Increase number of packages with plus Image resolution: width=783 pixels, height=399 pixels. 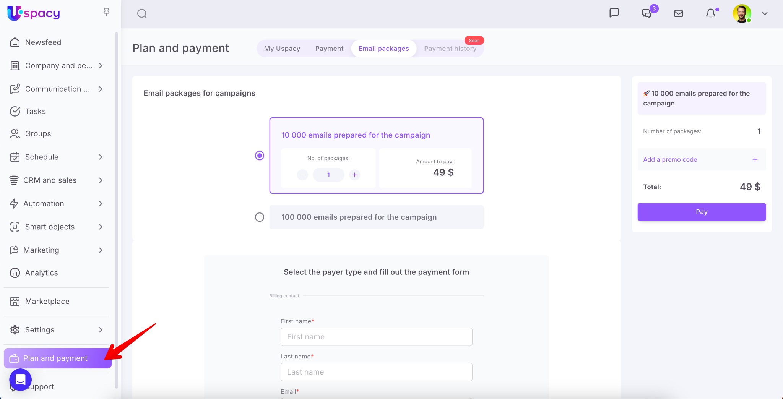click(354, 175)
